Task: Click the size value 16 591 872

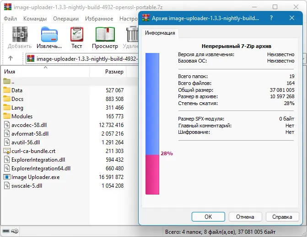Action: pos(111,177)
